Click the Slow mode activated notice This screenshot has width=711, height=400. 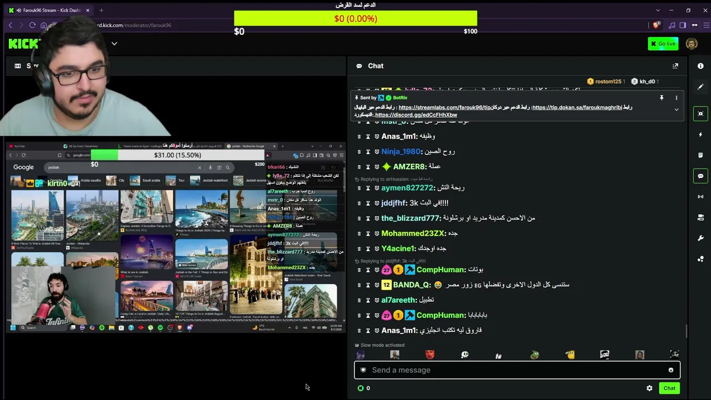click(x=379, y=345)
